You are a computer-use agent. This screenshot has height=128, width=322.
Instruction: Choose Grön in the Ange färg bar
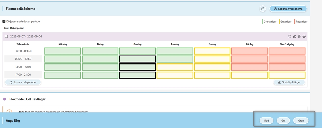click(301, 121)
